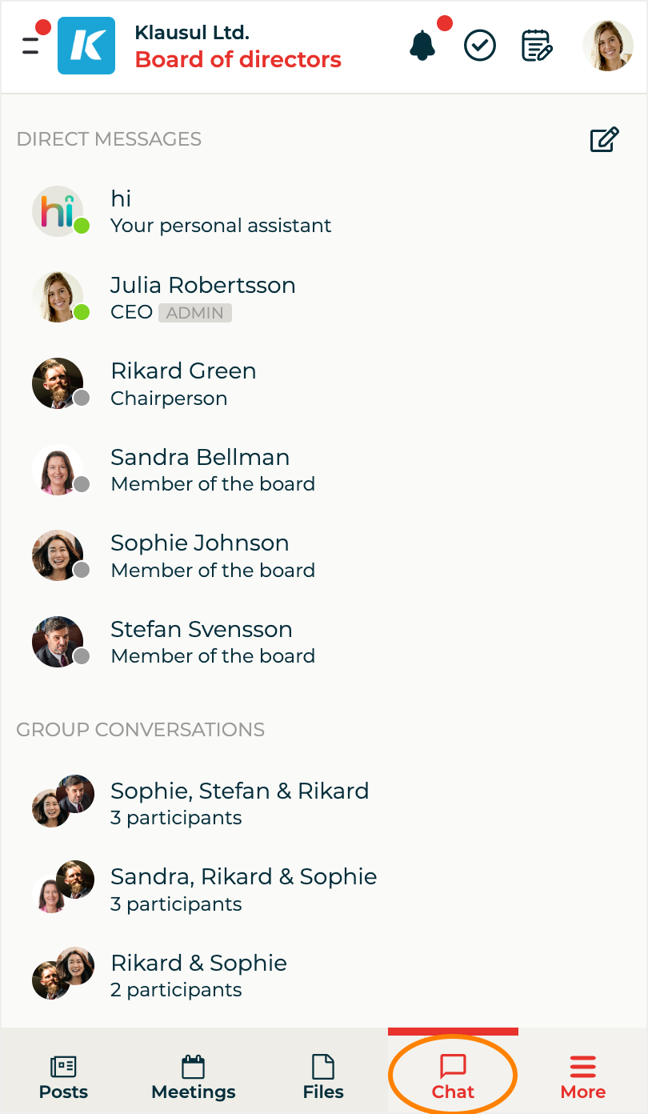The width and height of the screenshot is (648, 1114).
Task: Open chat with Sandra Bellman
Action: 200,470
